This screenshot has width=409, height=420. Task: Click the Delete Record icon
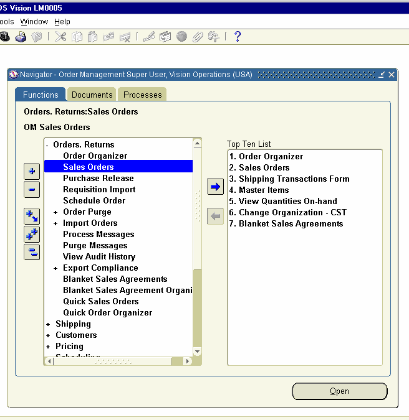[x=125, y=37]
